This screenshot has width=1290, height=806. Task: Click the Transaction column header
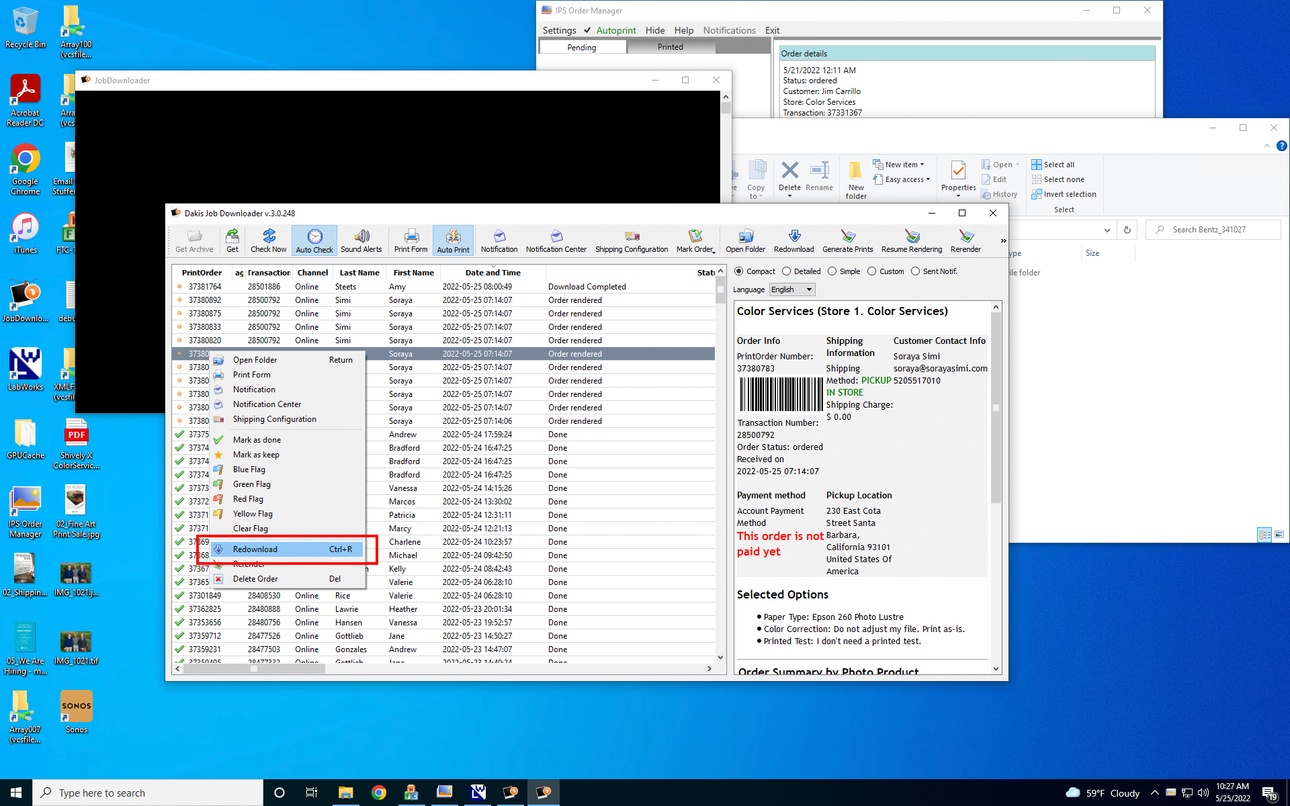[x=268, y=273]
